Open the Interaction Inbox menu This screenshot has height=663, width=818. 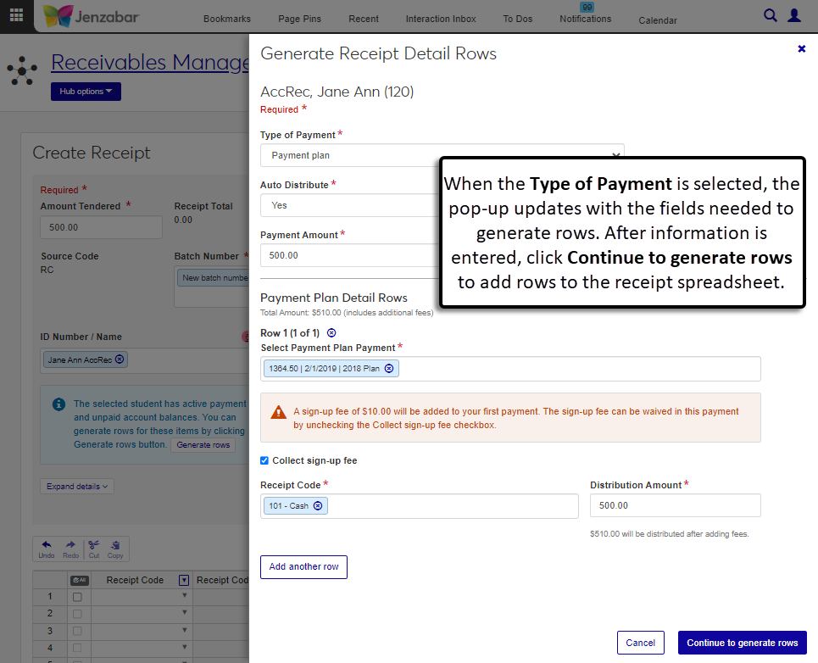point(441,19)
